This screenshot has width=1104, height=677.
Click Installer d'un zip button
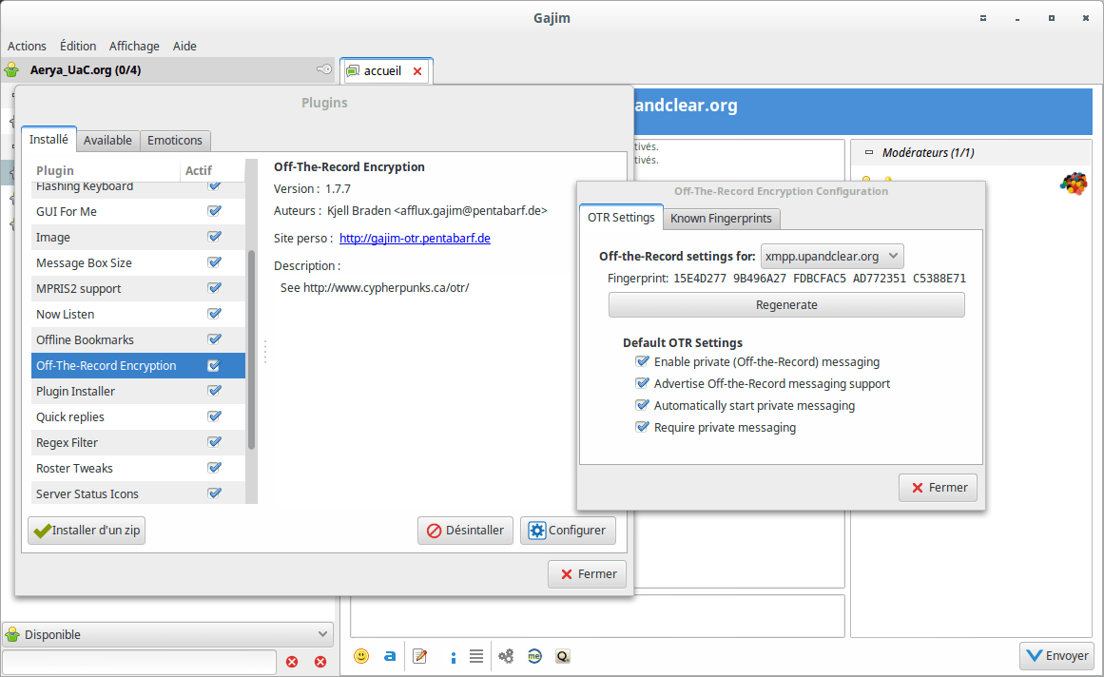coord(87,531)
